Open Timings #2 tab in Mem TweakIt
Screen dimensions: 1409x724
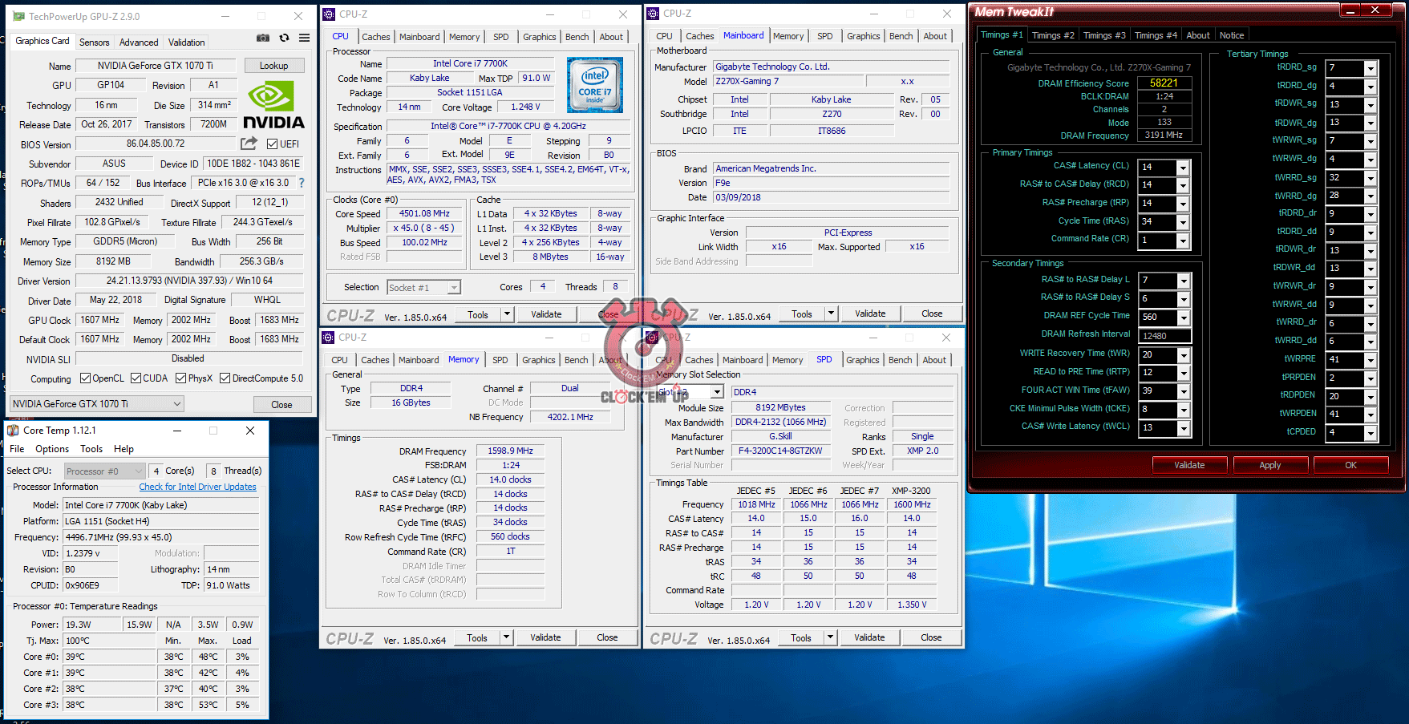click(1052, 35)
